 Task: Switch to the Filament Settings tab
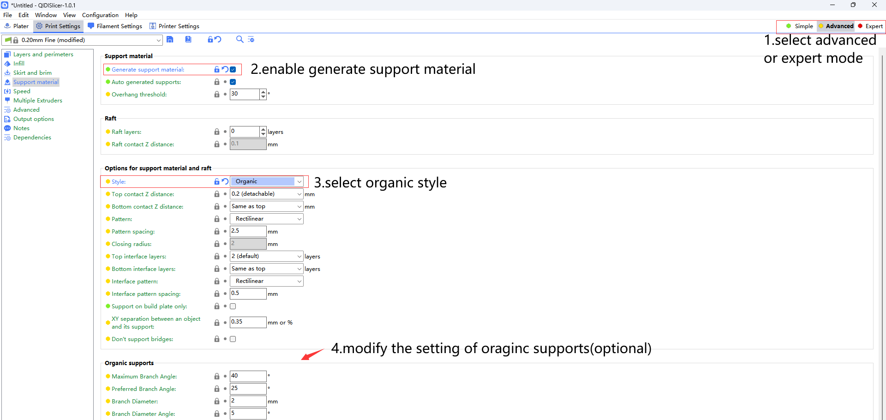[115, 26]
